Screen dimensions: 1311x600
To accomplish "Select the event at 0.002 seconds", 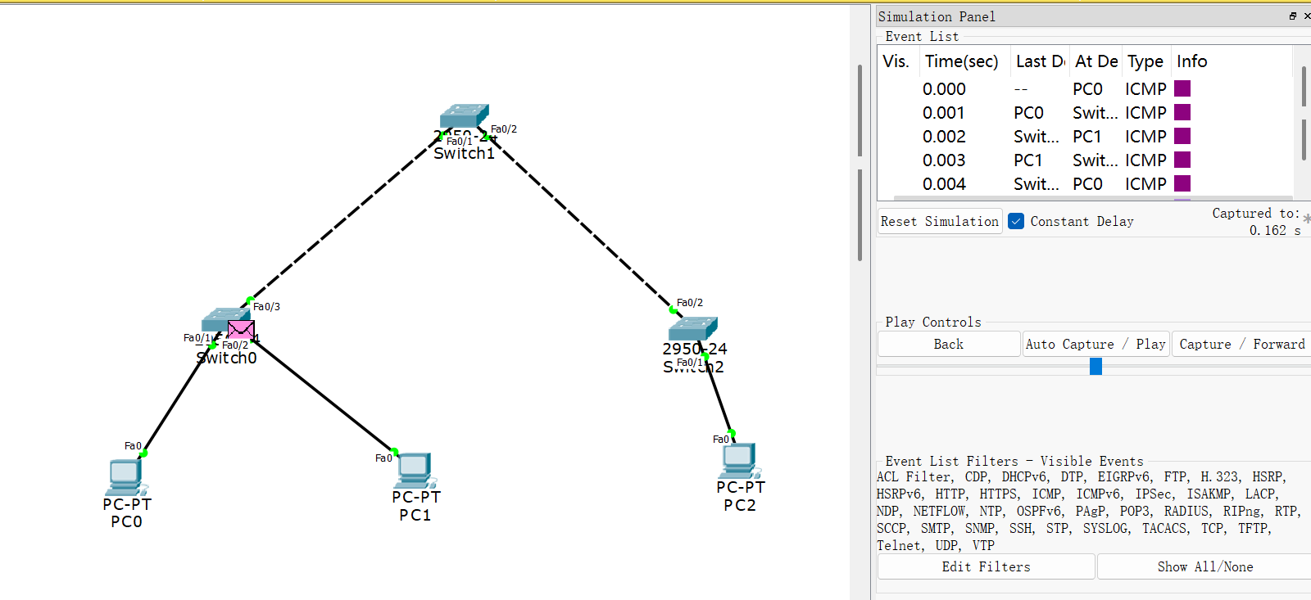I will (944, 137).
